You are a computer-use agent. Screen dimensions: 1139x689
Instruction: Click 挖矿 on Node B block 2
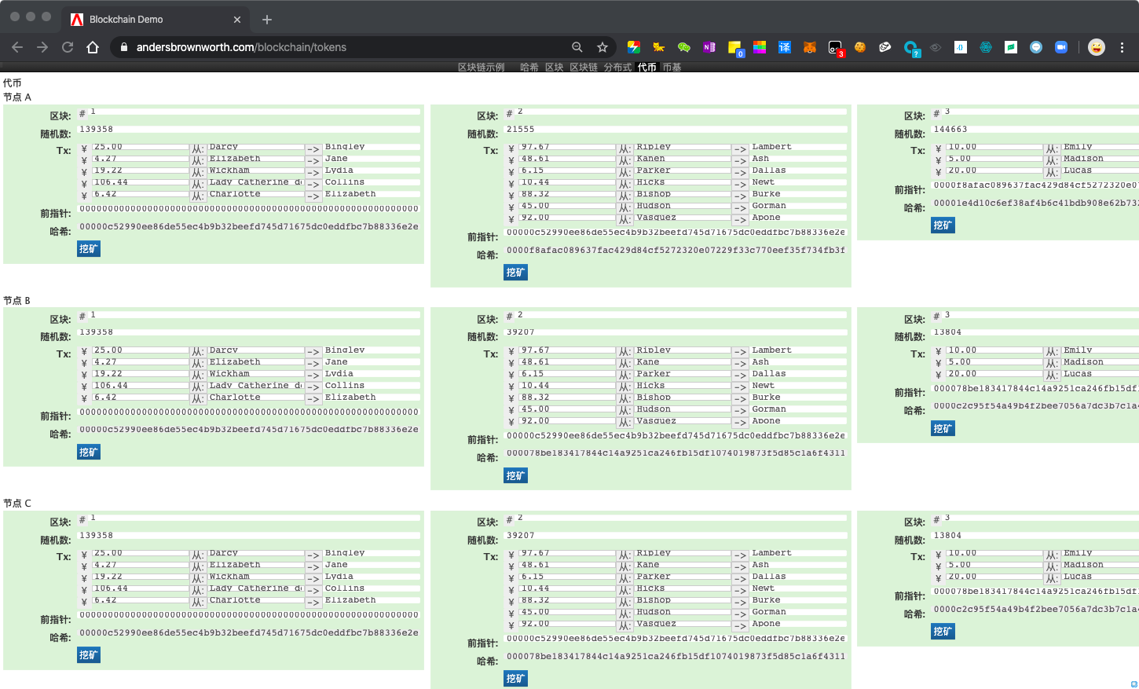[516, 476]
